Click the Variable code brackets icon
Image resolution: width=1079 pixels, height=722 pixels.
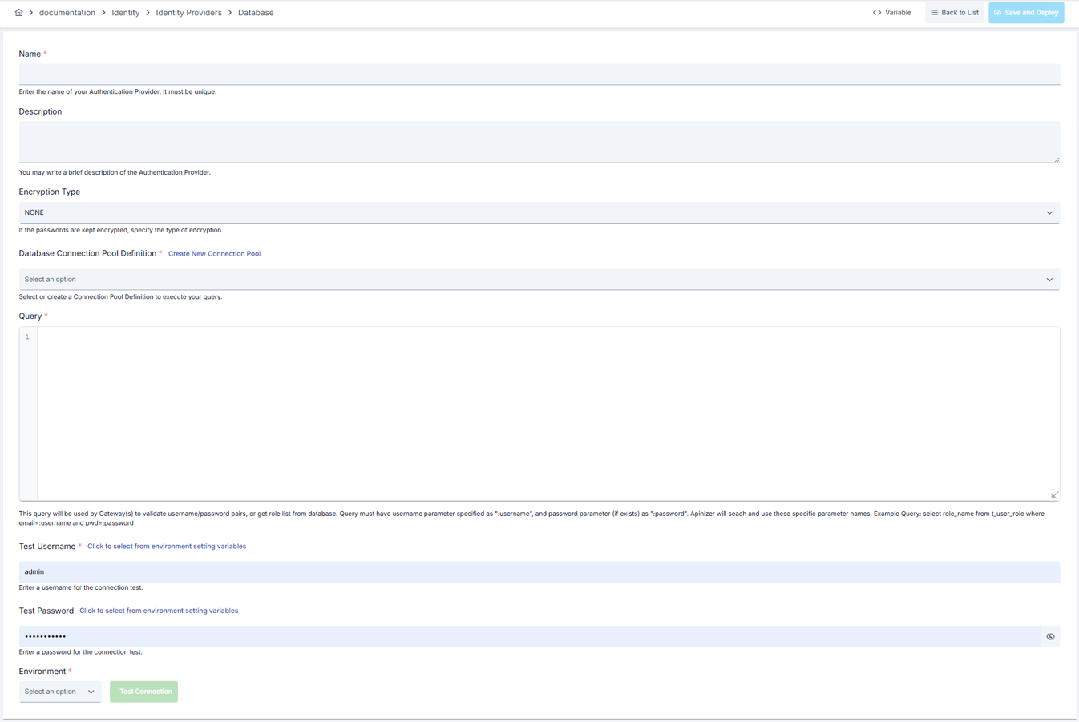(877, 13)
